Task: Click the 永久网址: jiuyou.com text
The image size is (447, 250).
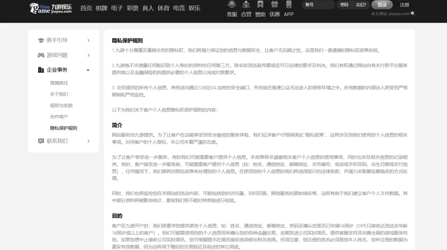Action: pos(390,14)
